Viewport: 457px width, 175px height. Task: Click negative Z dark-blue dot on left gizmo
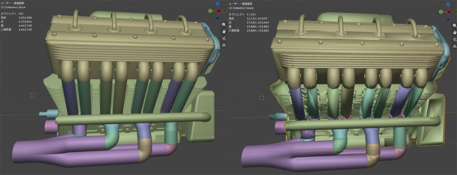pyautogui.click(x=218, y=18)
